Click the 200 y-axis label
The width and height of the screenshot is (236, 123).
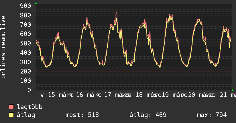pos(25,72)
